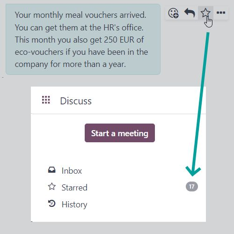Mark message with star icon
Image resolution: width=234 pixels, height=234 pixels.
(205, 13)
